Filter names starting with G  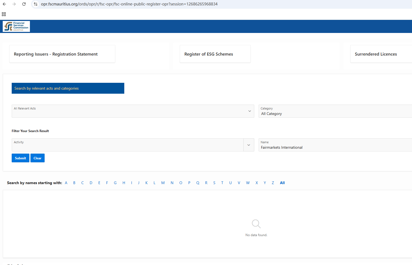(x=115, y=183)
